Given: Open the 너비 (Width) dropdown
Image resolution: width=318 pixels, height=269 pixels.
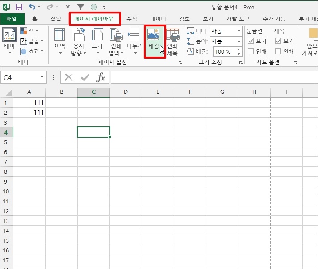Looking at the screenshot, I should tap(239, 31).
